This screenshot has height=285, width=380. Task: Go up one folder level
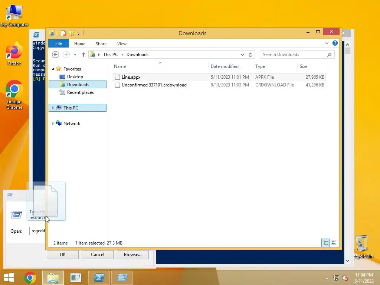83,55
